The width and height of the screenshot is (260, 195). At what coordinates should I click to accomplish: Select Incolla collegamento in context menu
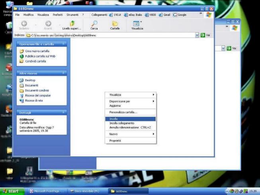click(131, 123)
